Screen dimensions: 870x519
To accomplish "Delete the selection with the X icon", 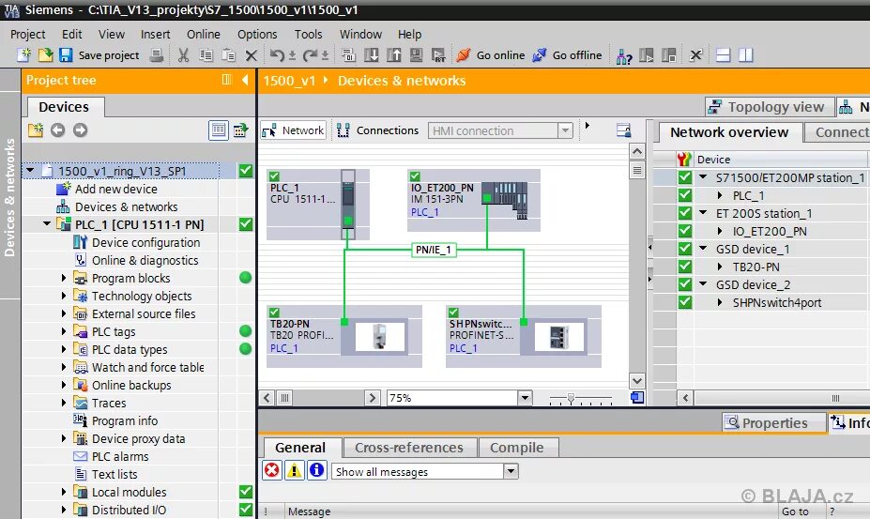I will [x=251, y=55].
